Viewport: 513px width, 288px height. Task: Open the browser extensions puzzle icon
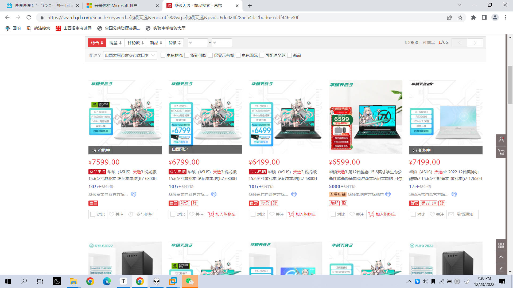point(473,18)
